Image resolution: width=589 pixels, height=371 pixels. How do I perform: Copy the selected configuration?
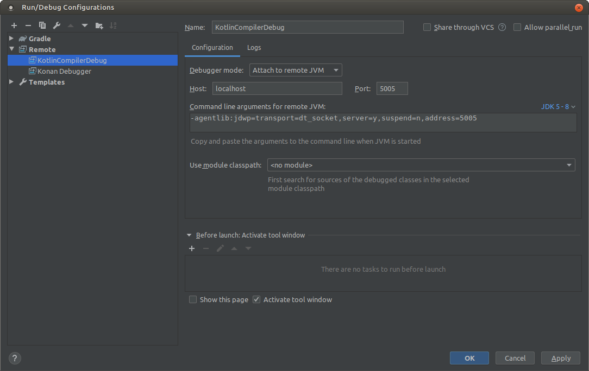coord(42,25)
